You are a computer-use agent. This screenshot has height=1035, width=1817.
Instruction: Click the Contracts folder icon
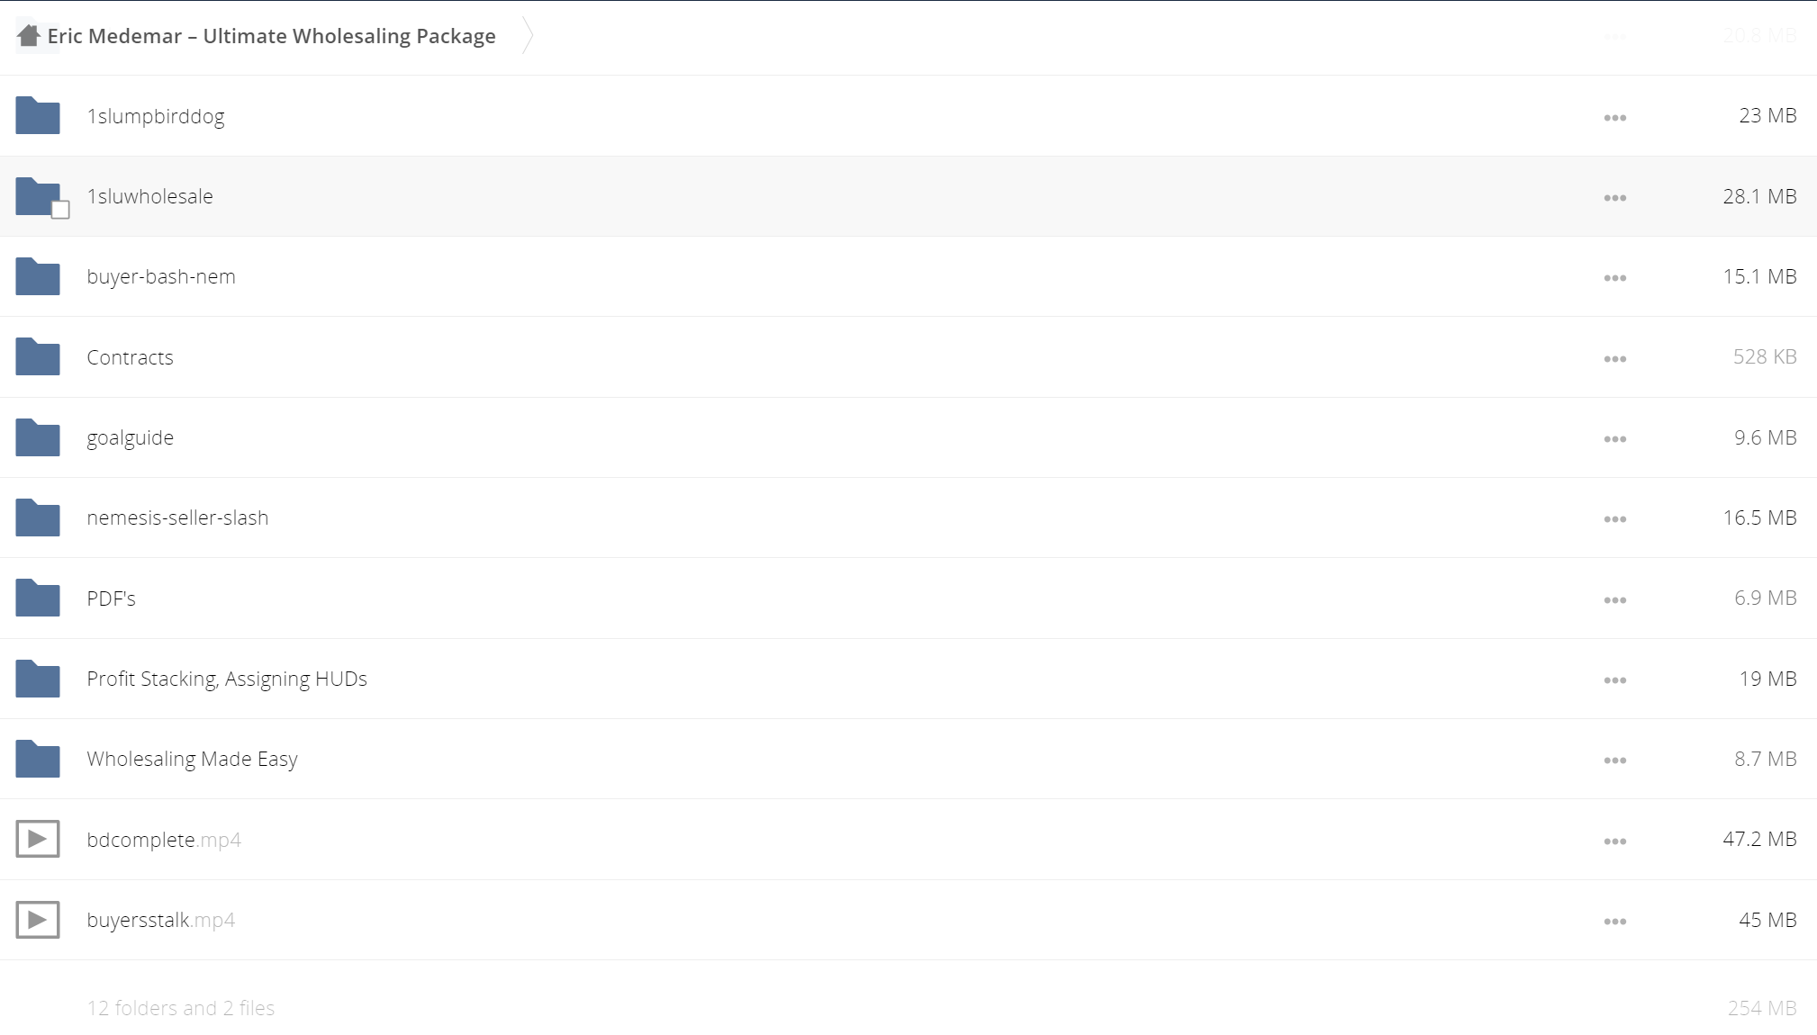pos(38,356)
